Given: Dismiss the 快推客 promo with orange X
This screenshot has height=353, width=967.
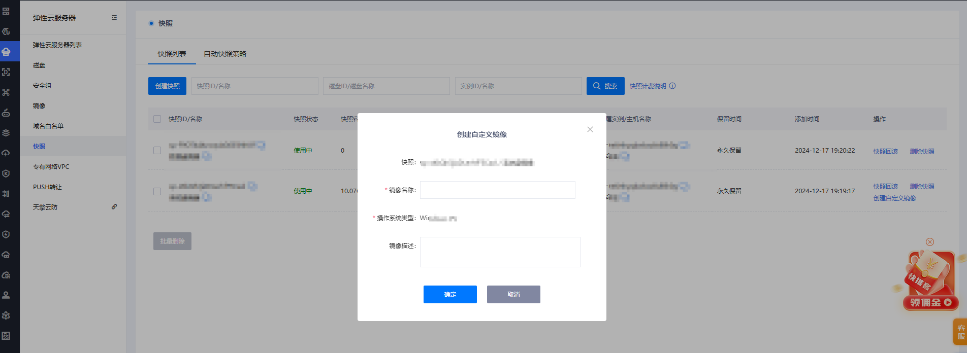Looking at the screenshot, I should (929, 242).
